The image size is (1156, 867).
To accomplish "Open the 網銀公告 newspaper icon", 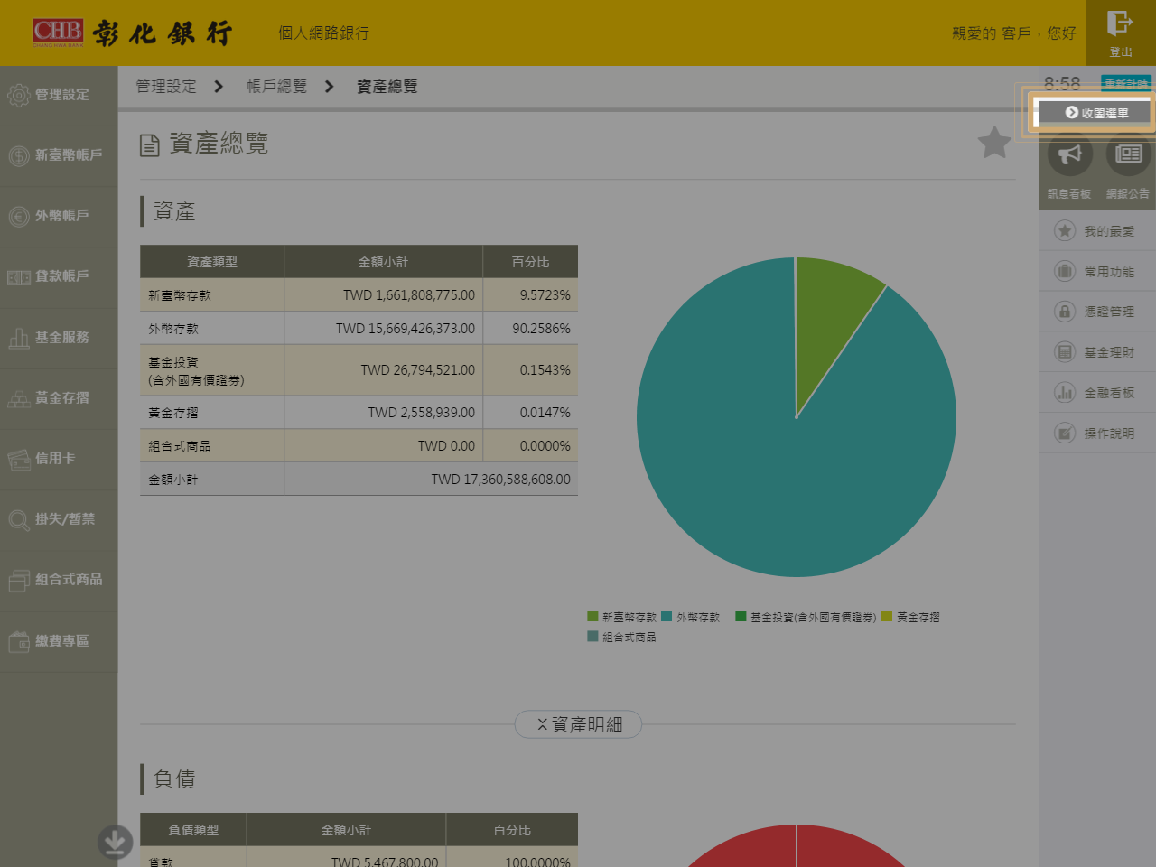I will pos(1128,154).
